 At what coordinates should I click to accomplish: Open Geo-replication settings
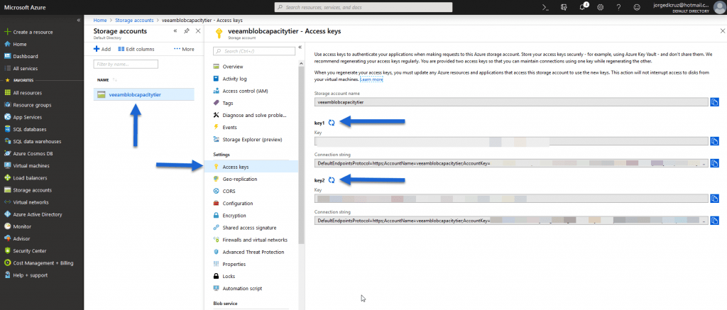coord(240,179)
